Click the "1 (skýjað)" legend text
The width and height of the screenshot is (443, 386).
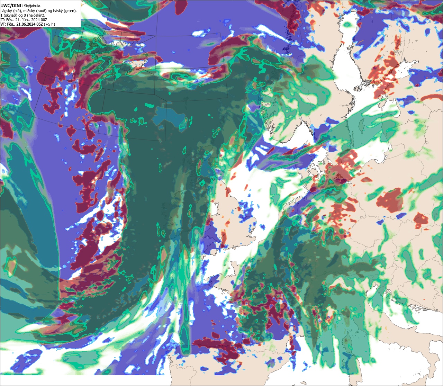point(9,16)
